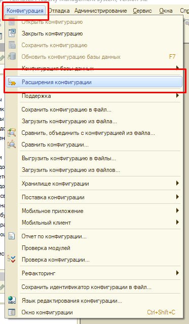Choose Сравнить конфигурации...
Image resolution: width=189 pixels, height=324 pixels.
tap(55, 145)
